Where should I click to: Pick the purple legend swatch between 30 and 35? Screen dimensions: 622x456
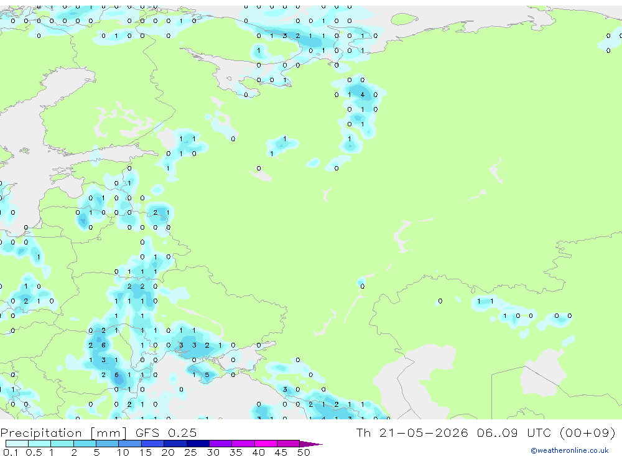tap(220, 444)
